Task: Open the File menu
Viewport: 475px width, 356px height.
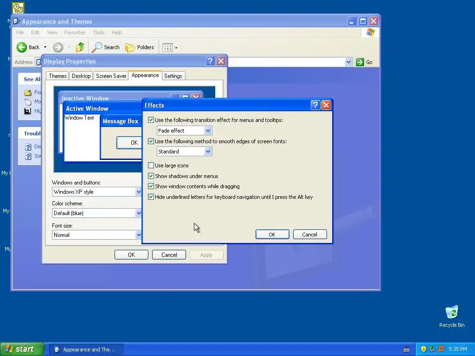Action: coord(20,32)
